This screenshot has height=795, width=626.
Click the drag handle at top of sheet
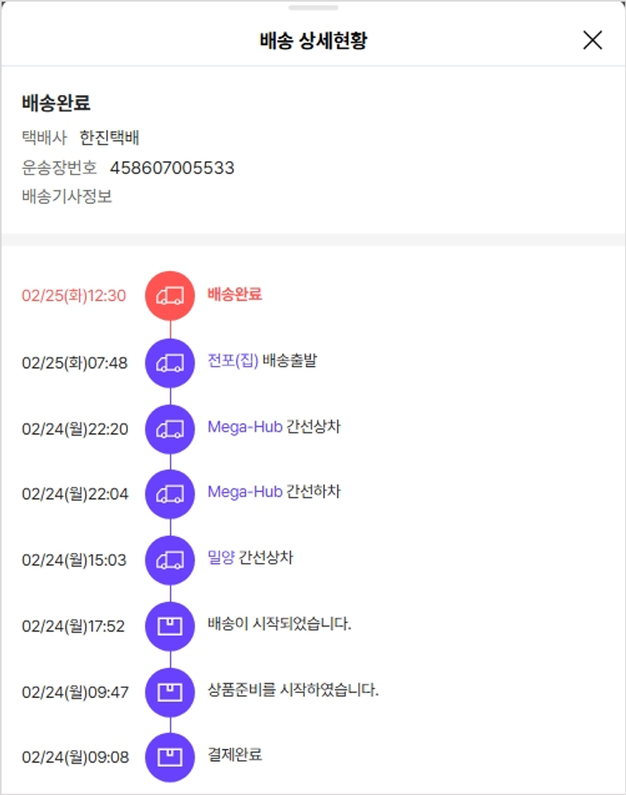point(313,8)
